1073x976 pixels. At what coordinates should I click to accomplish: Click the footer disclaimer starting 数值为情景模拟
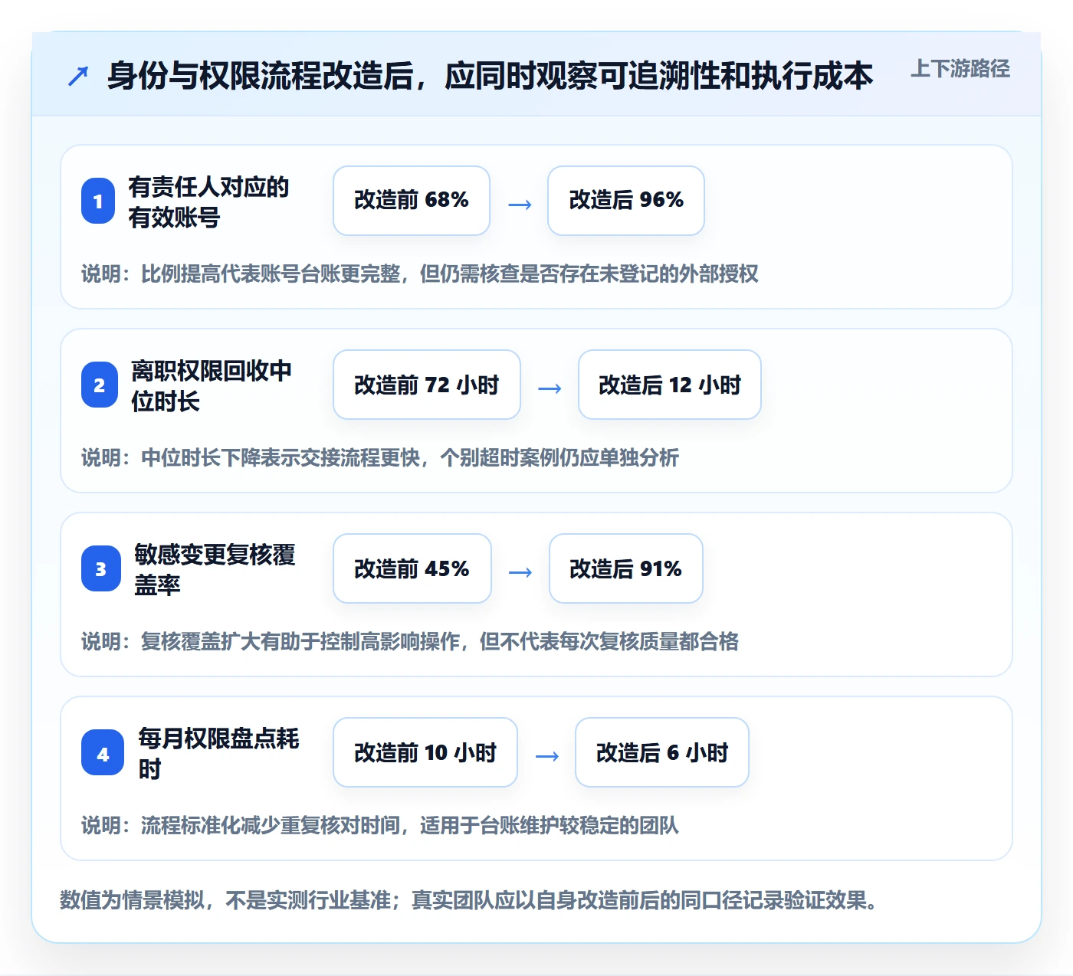(x=469, y=899)
